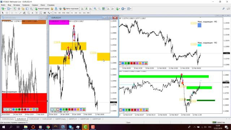This screenshot has width=231, height=130.
Task: Select the trendline drawing tool
Action: 20,13
